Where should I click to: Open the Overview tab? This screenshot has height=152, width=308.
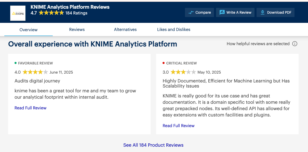[x=29, y=30]
